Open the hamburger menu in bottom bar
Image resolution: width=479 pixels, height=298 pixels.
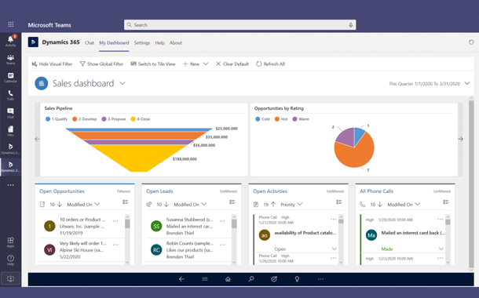point(205,278)
